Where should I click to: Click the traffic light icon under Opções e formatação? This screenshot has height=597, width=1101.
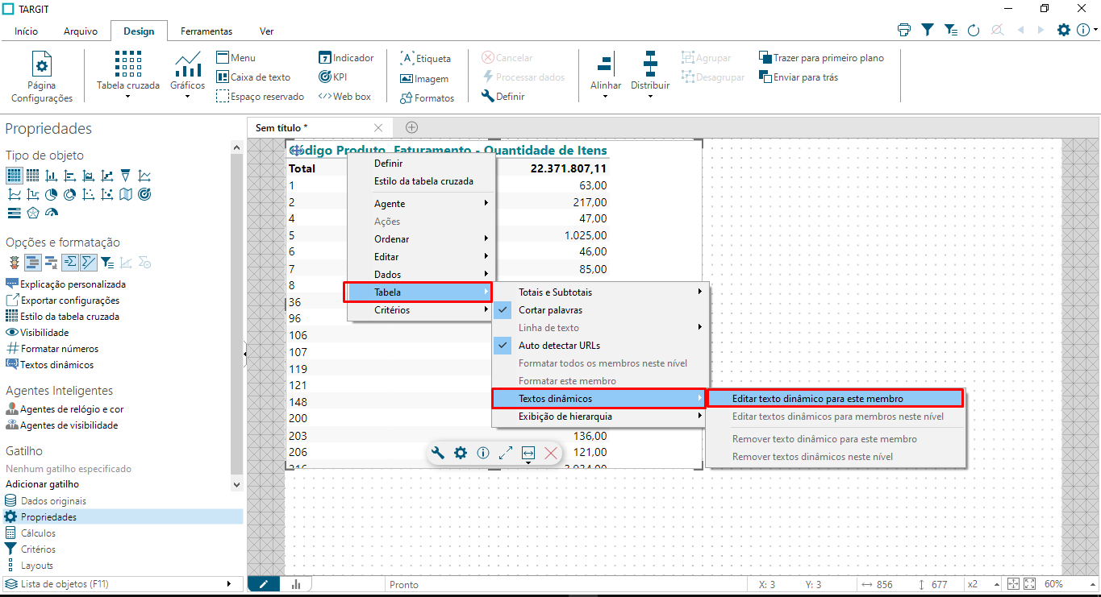14,262
